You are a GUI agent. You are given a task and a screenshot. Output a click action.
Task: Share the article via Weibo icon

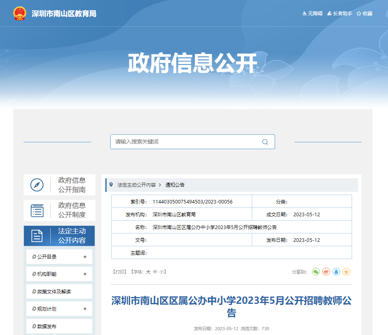tap(326, 272)
